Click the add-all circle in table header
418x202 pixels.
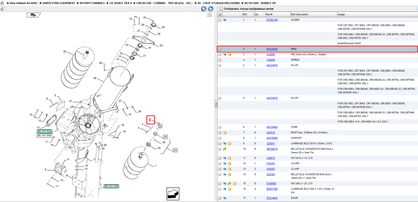coord(220,14)
